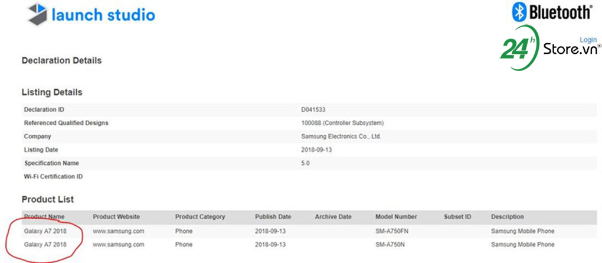Click the Description column header
Image resolution: width=602 pixels, height=263 pixels.
tap(507, 217)
